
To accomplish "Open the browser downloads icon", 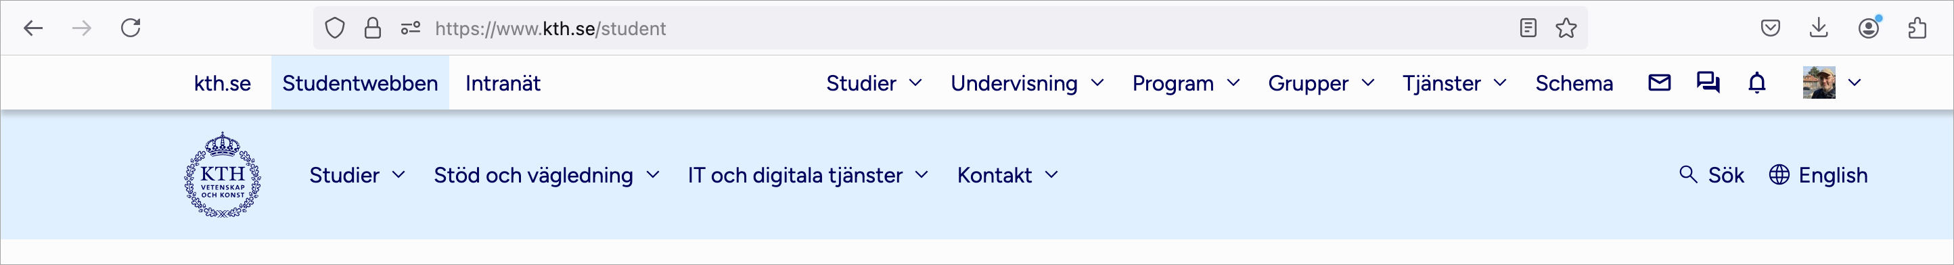I will coord(1818,28).
